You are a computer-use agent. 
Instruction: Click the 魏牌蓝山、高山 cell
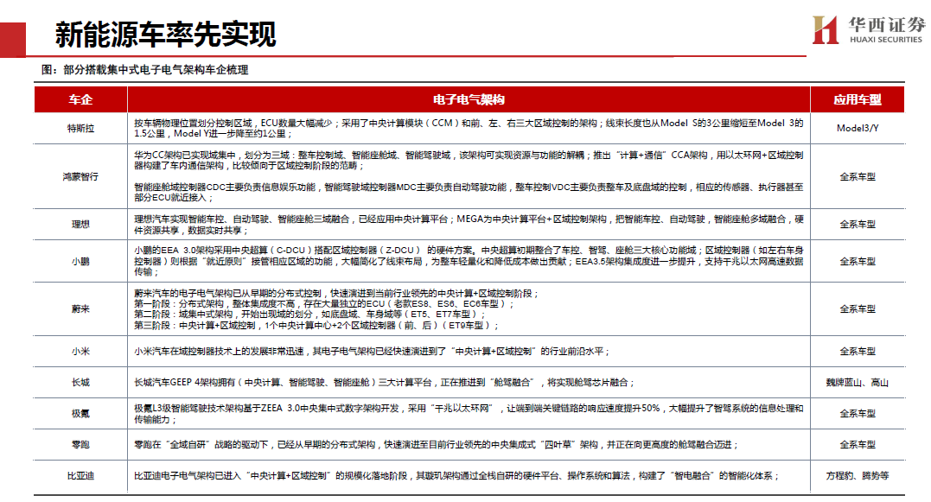858,383
